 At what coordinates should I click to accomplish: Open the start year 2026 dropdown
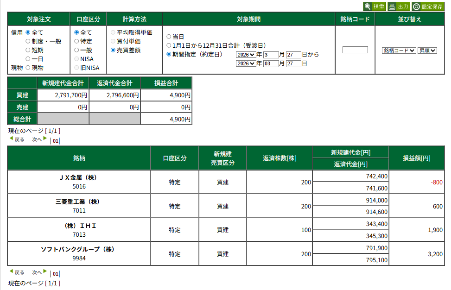246,55
